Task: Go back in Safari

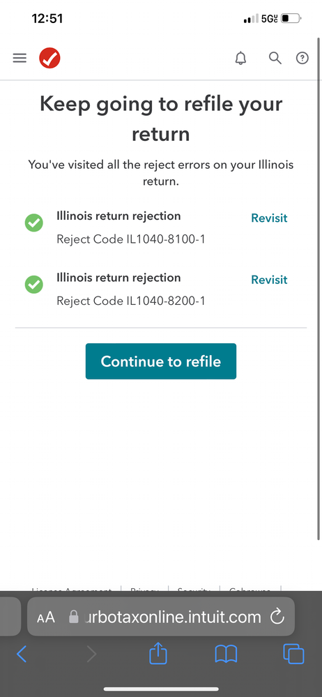Action: (22, 654)
